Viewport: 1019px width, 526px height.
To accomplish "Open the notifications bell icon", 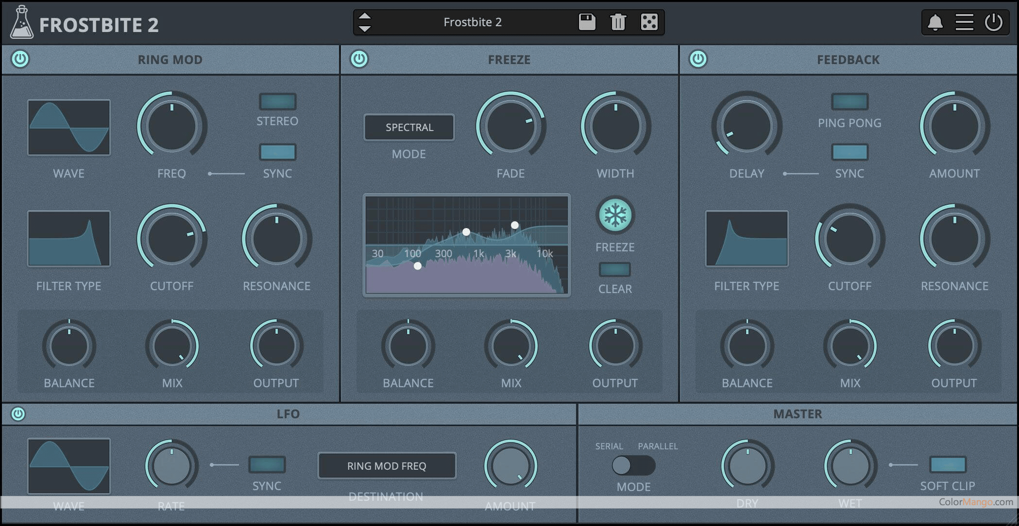I will point(935,22).
